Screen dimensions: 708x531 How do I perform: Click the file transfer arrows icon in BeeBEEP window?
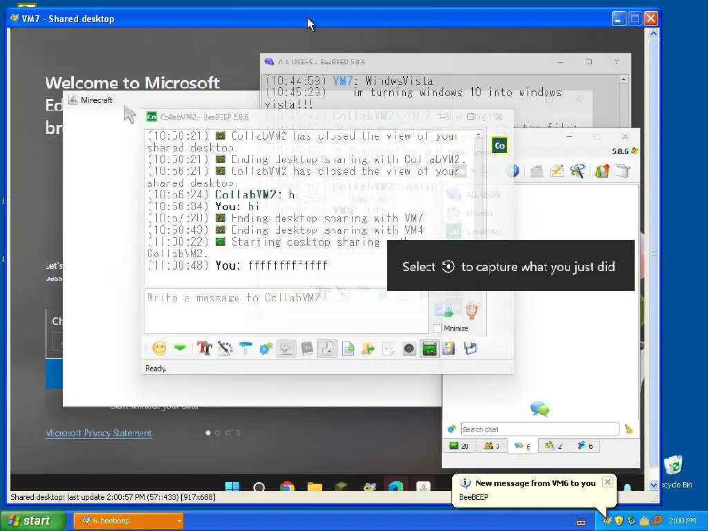click(x=602, y=171)
